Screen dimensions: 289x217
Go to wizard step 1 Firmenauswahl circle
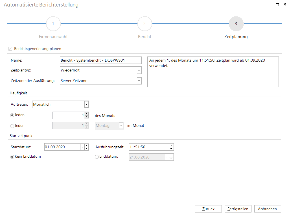[x=53, y=24]
